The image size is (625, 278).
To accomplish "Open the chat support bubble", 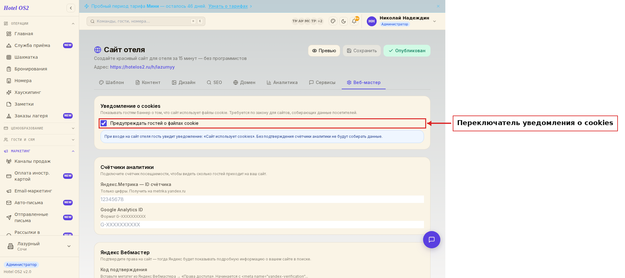I will pos(432,240).
